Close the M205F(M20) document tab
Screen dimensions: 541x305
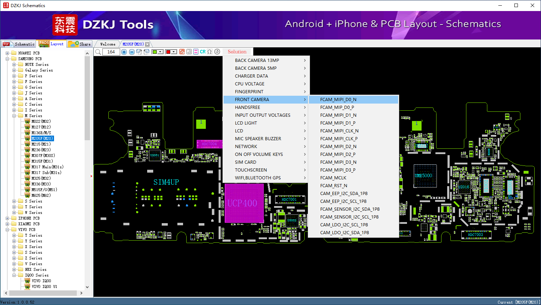148,44
